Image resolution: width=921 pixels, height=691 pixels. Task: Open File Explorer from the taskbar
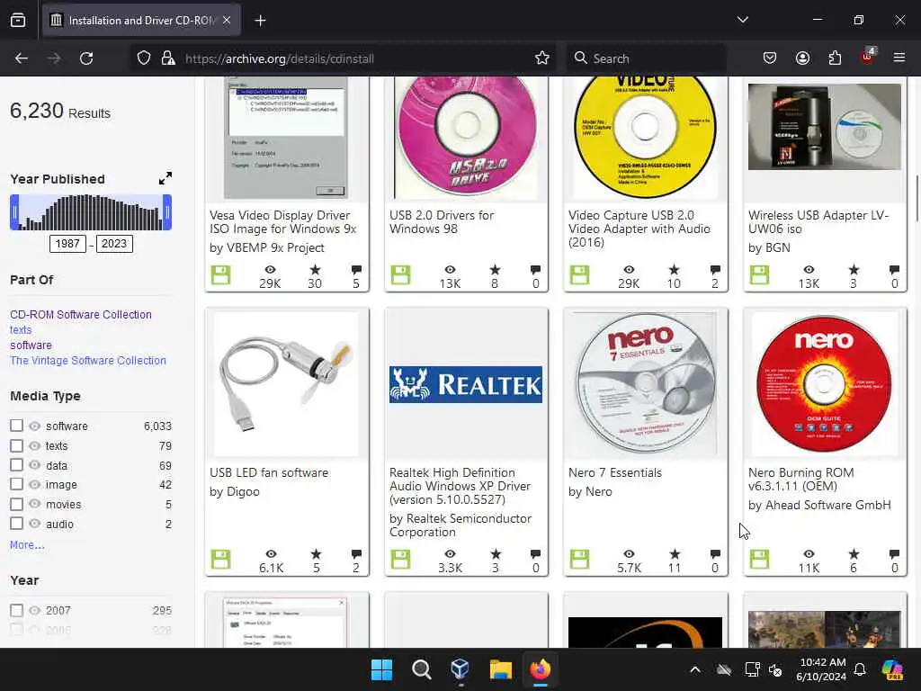500,669
